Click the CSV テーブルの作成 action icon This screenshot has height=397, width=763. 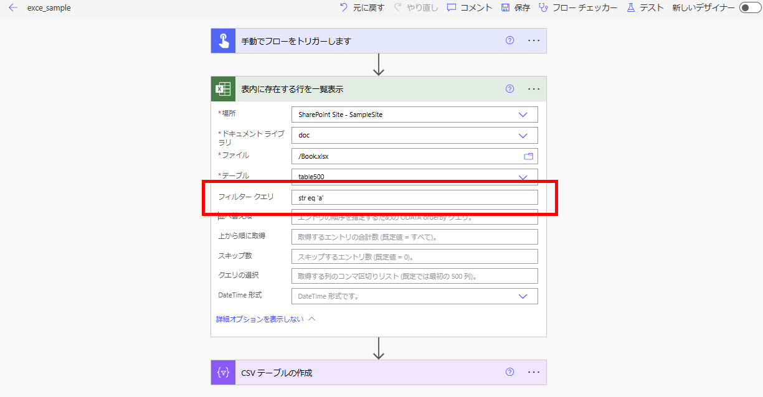click(x=223, y=372)
